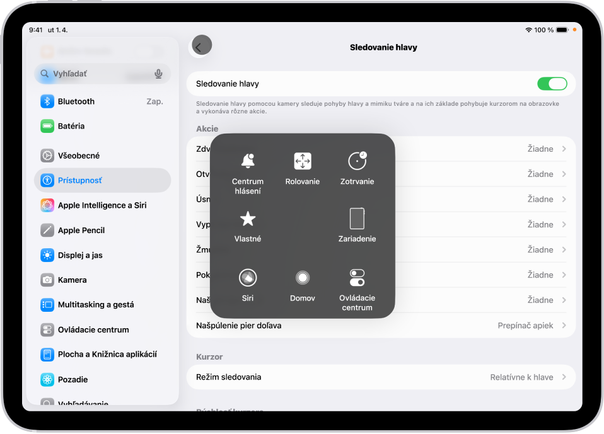The image size is (604, 434).
Task: Click the Vyhľadať search field
Action: point(95,74)
